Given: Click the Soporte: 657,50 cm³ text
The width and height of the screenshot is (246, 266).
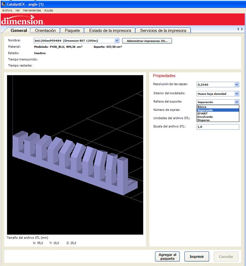Looking at the screenshot, I should pyautogui.click(x=108, y=47).
